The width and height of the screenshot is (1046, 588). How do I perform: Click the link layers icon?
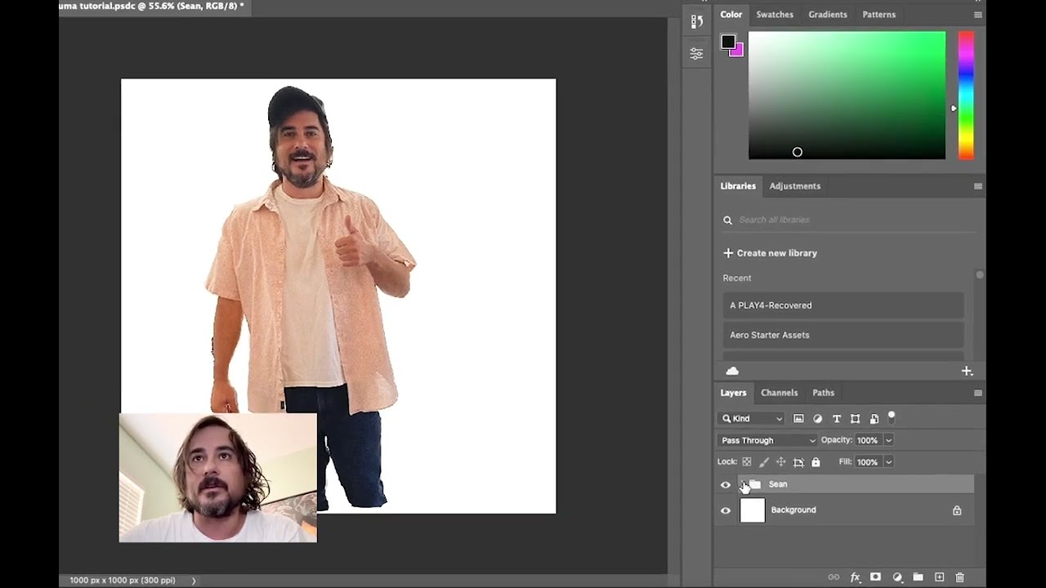pos(834,577)
